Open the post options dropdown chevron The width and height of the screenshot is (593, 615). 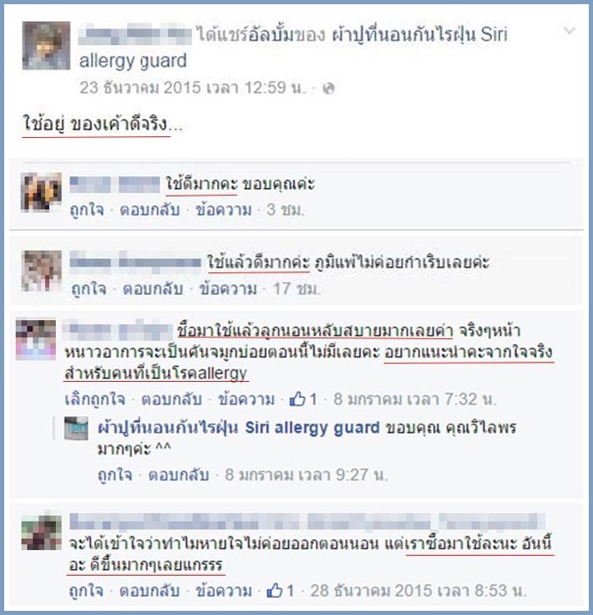(569, 30)
